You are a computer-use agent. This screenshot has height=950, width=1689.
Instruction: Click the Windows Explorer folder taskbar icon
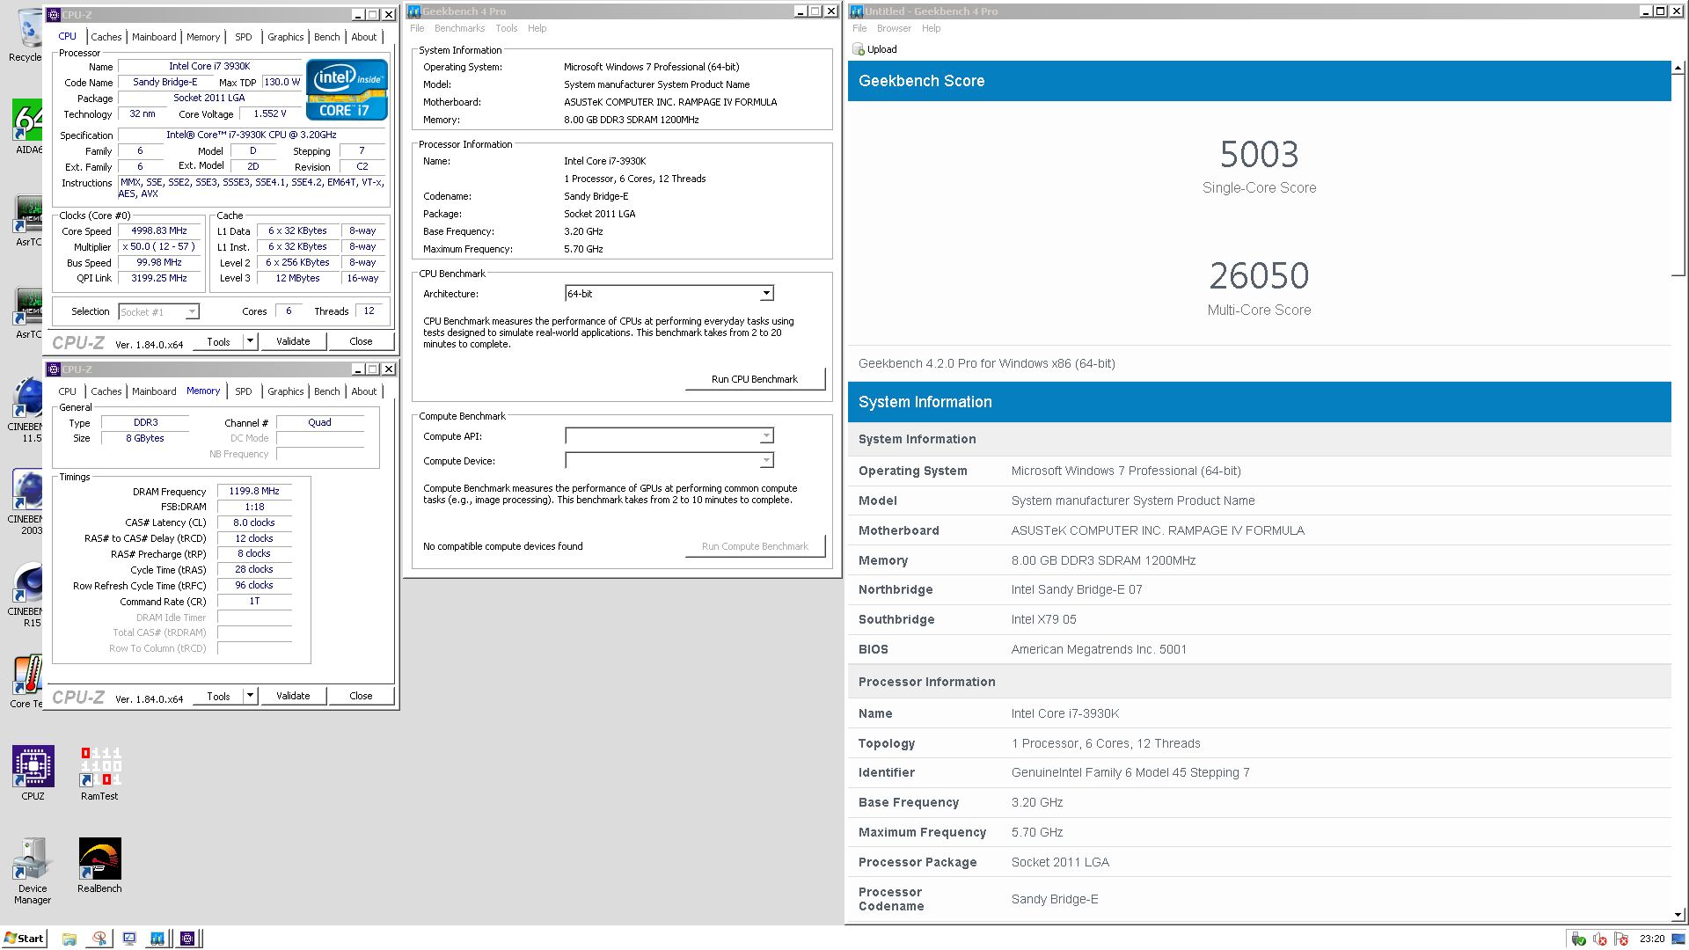click(x=69, y=939)
